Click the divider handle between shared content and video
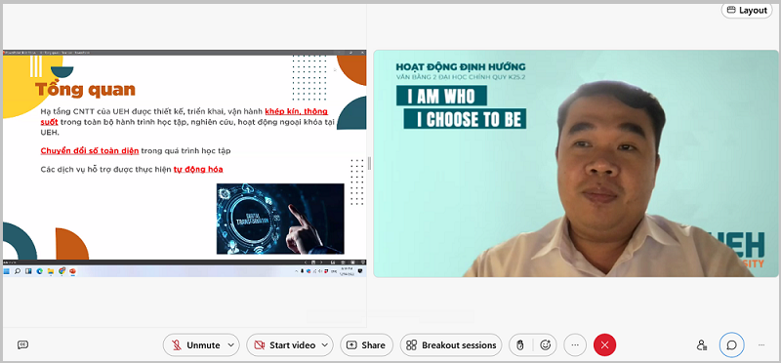The image size is (781, 363). click(x=370, y=163)
